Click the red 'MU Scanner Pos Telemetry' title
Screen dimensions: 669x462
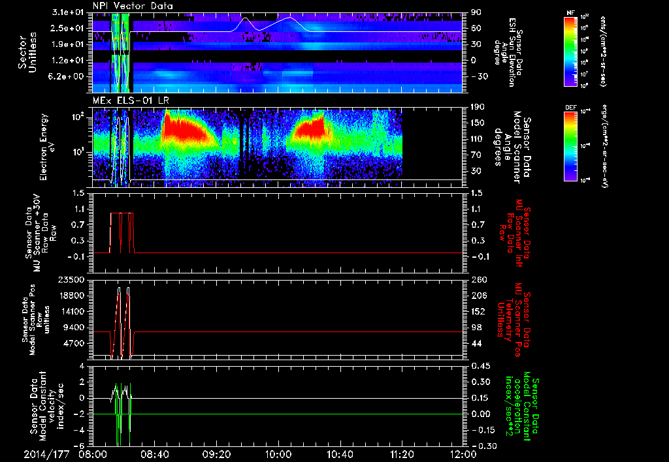(514, 320)
